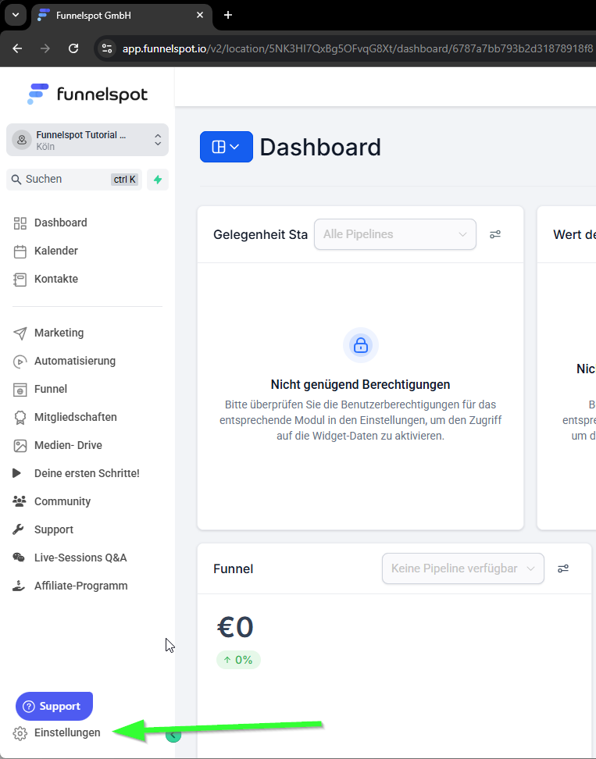
Task: Click the €0 funnel value
Action: [235, 627]
